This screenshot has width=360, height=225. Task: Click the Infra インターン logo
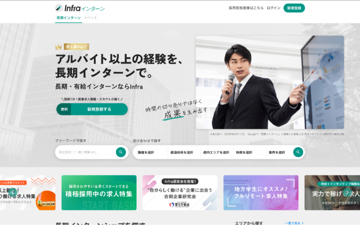80,8
